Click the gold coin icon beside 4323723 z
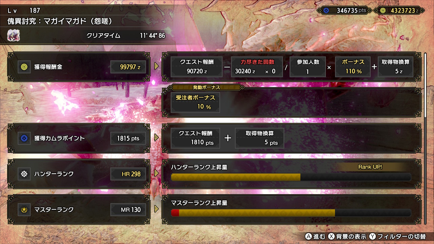 point(383,11)
